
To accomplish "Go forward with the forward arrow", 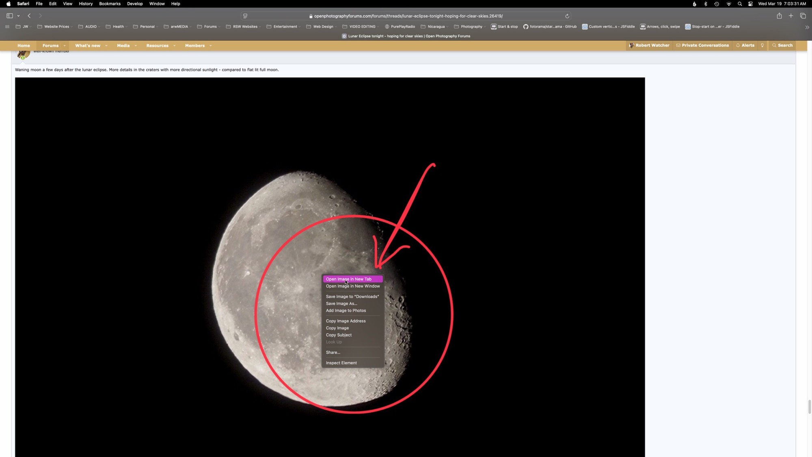I will [40, 16].
